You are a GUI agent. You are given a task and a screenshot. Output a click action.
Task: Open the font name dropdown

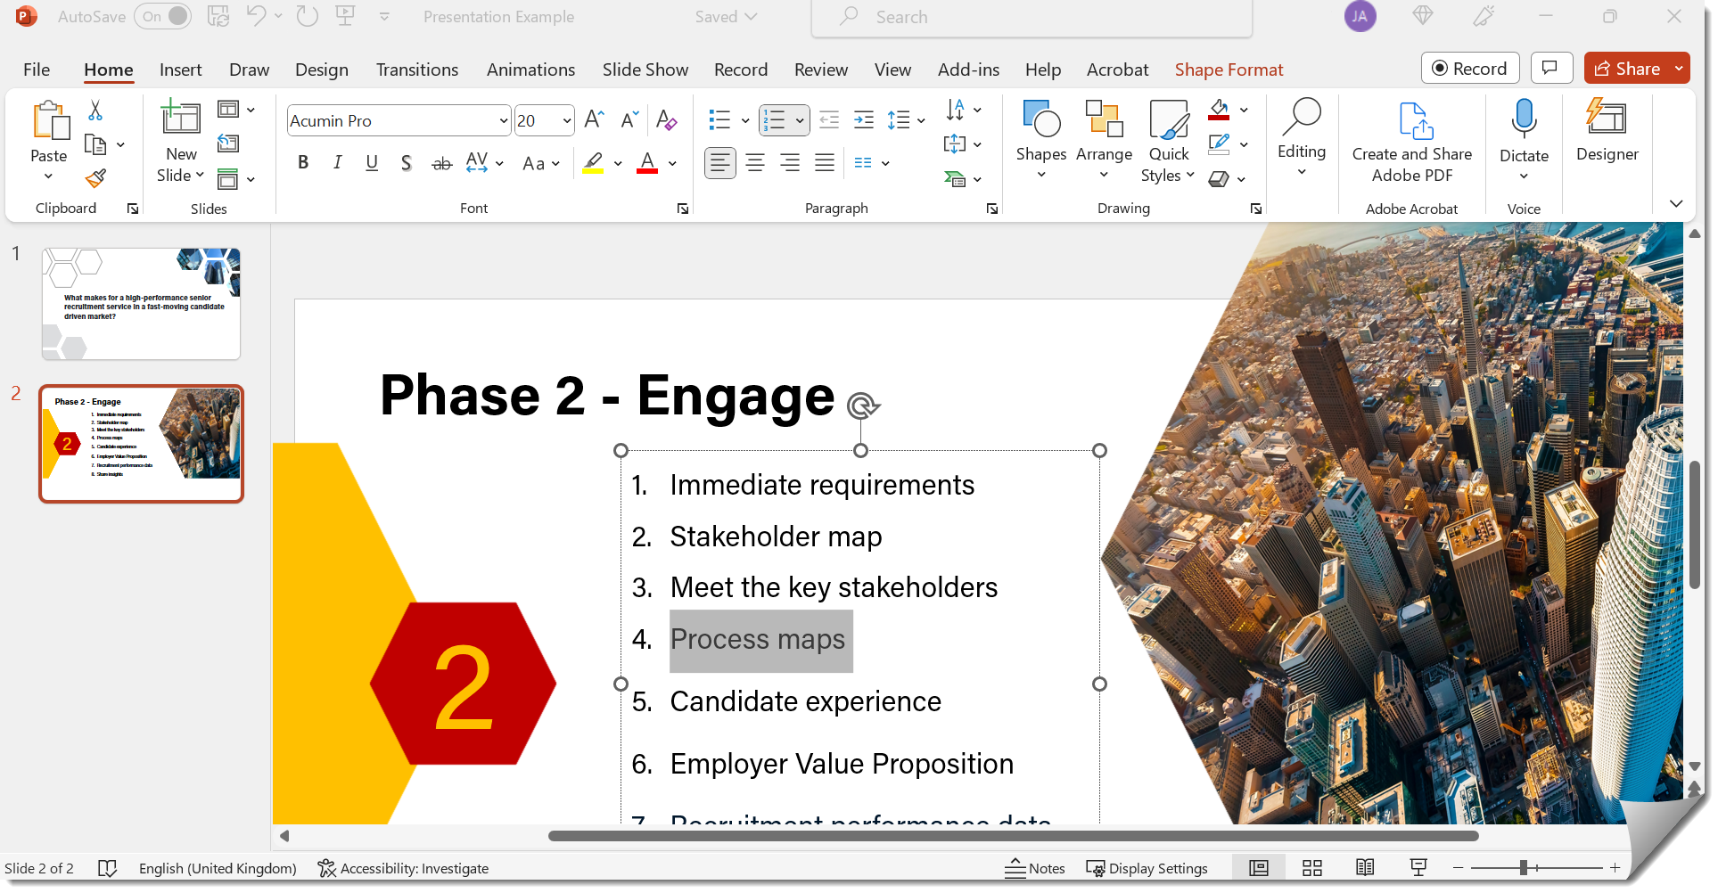click(503, 119)
